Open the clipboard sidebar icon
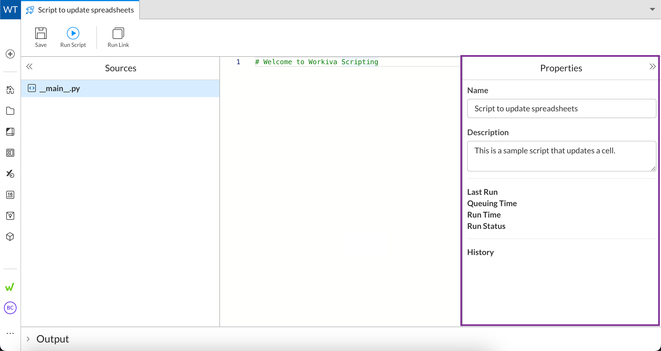This screenshot has width=661, height=351. point(10,216)
